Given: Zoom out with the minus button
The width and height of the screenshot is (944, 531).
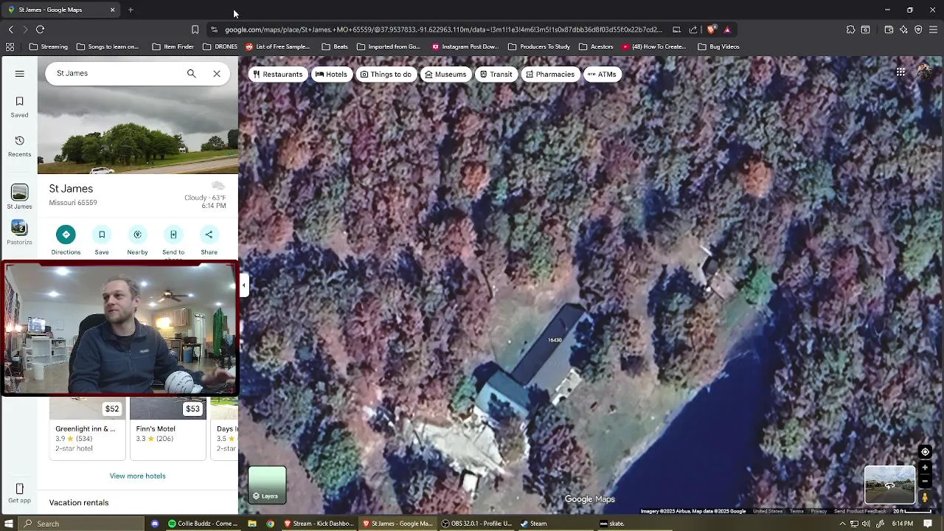Looking at the screenshot, I should pos(925,481).
